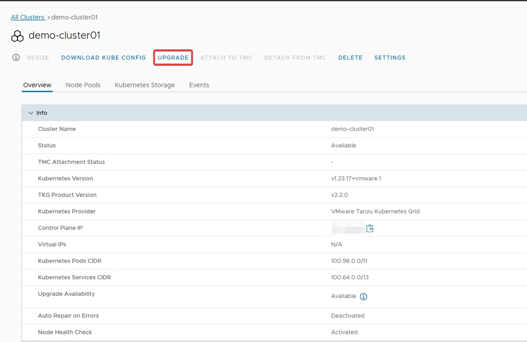
Task: Switch to the Events tab
Action: pos(199,85)
